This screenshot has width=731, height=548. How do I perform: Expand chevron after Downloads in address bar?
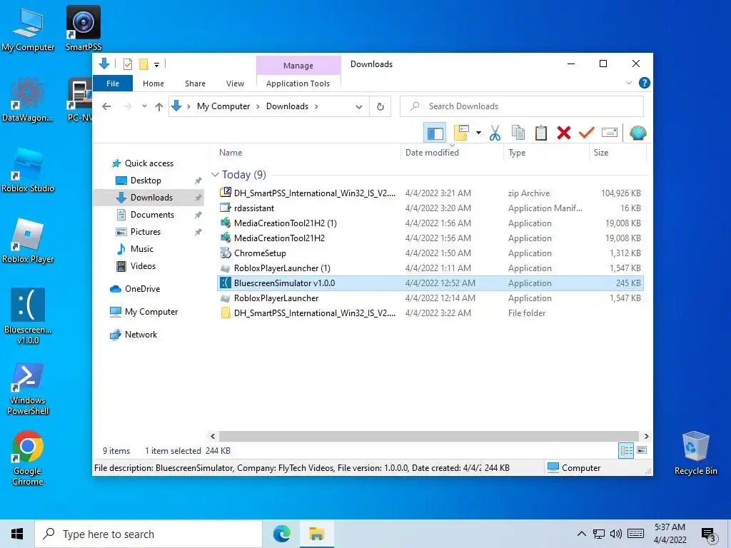(x=316, y=107)
